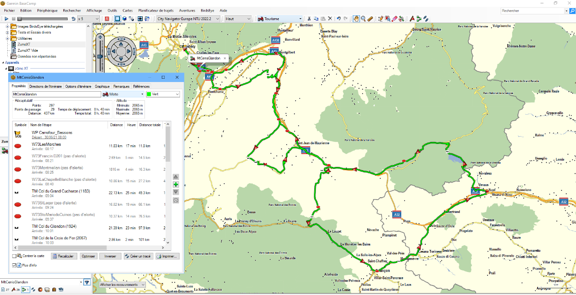This screenshot has height=295, width=576.
Task: Click the clock timing button
Action: click(176, 201)
